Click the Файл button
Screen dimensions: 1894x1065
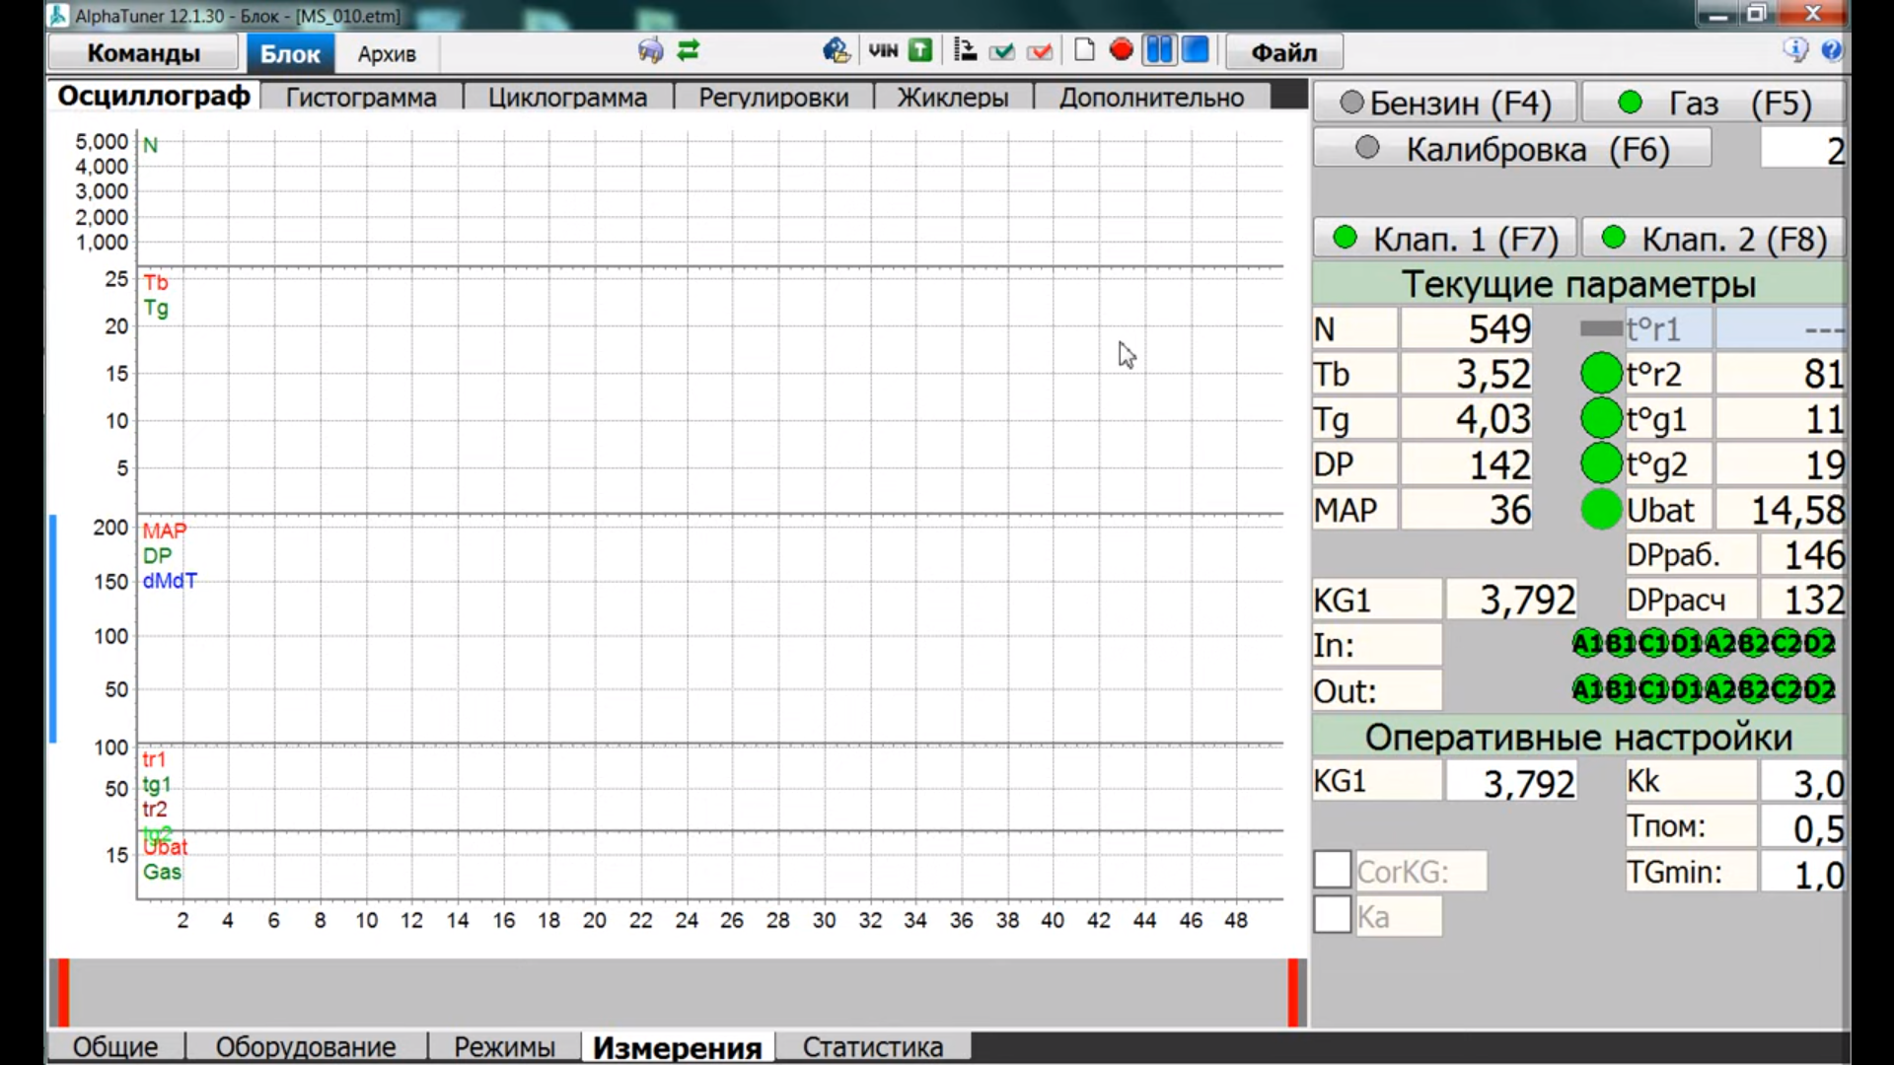[x=1283, y=52]
